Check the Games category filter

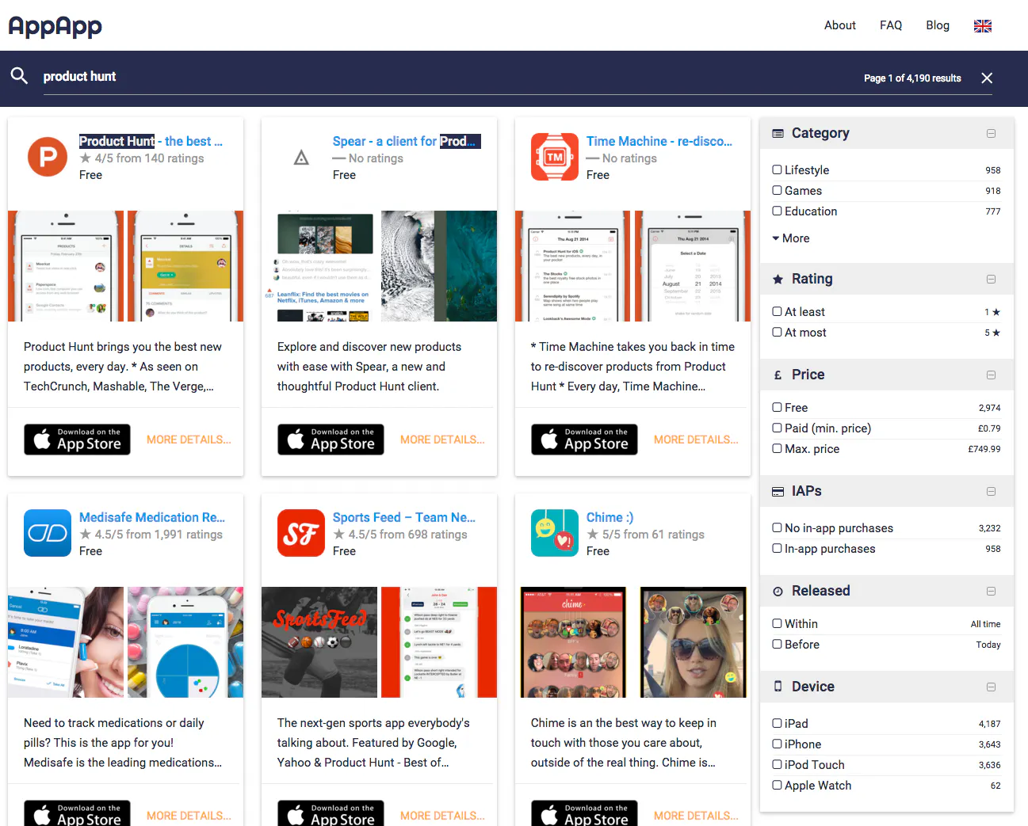(778, 190)
